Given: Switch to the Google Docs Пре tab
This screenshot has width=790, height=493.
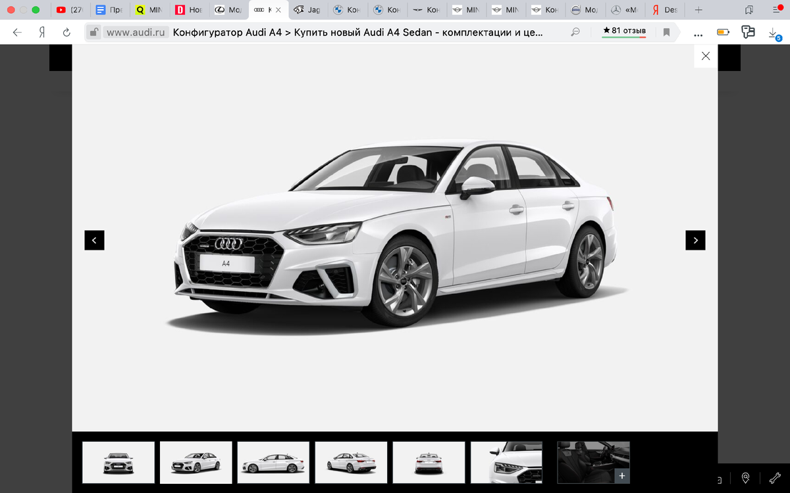Looking at the screenshot, I should pyautogui.click(x=109, y=10).
